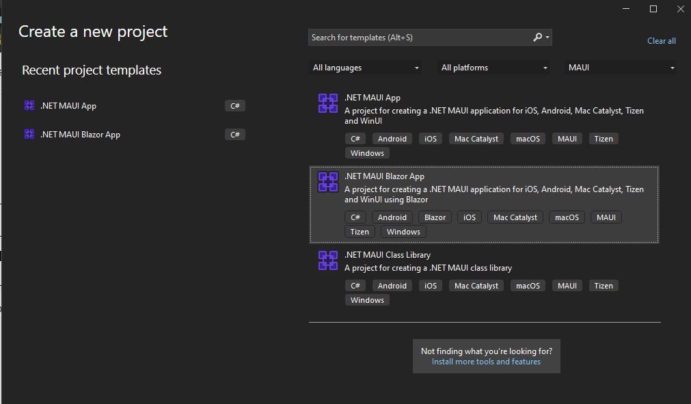691x404 pixels.
Task: Open the All platforms dropdown
Action: point(493,68)
